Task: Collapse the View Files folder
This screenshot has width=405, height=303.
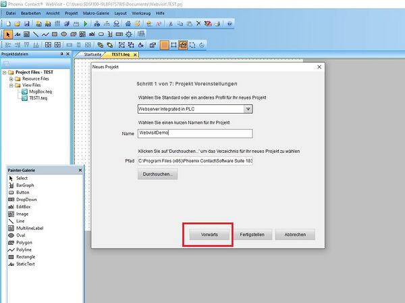Action: click(11, 85)
